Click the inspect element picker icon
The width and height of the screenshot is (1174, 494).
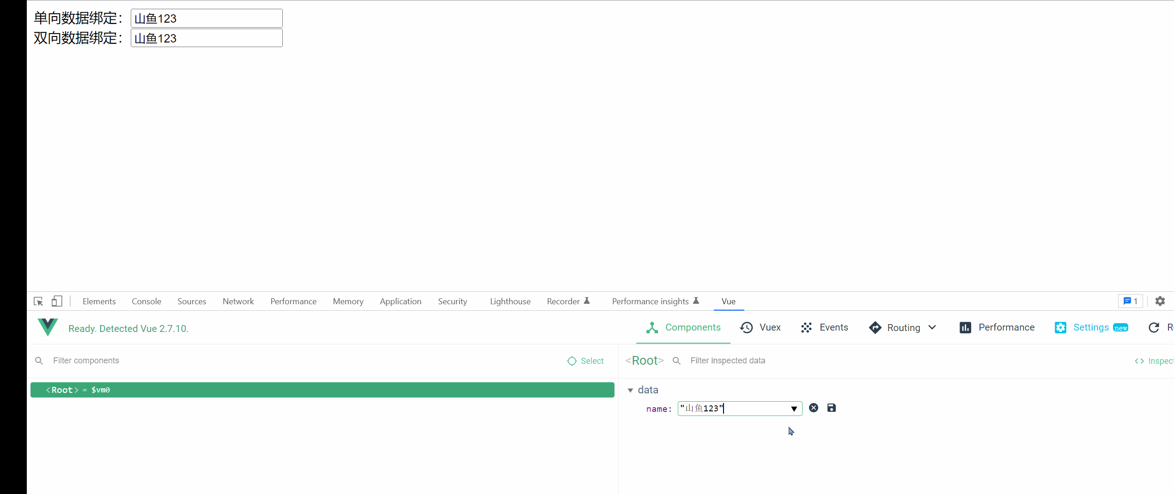[38, 301]
